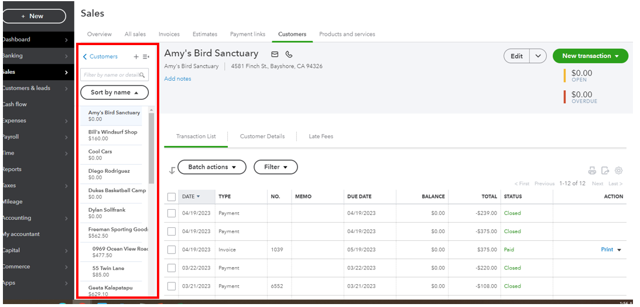
Task: Click the New transaction button
Action: 590,56
